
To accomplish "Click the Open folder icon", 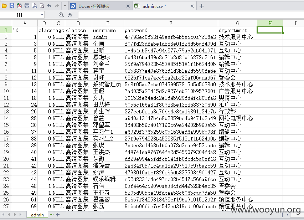I will 4,6.
